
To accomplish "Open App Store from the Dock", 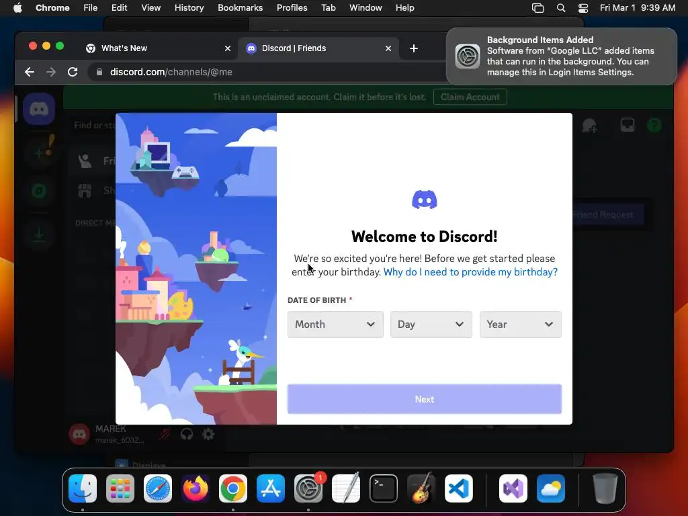I will tap(271, 488).
